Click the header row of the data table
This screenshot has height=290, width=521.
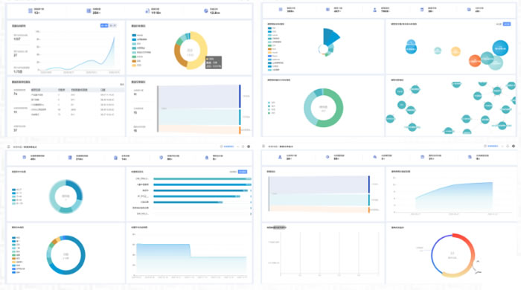click(77, 89)
